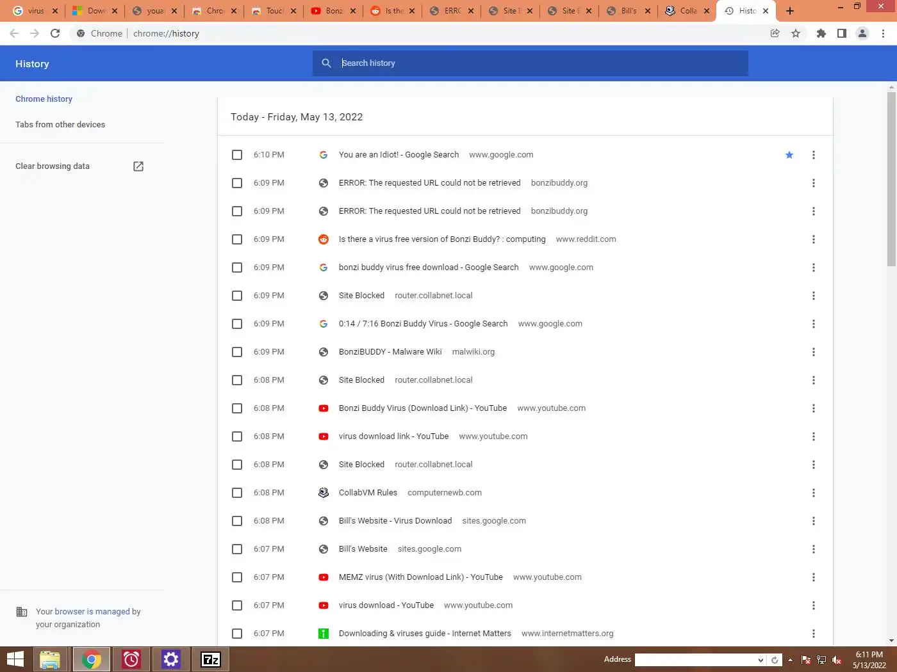This screenshot has height=672, width=897.
Task: Open actions menu for Reddit Bonzi Buddy entry
Action: point(814,239)
